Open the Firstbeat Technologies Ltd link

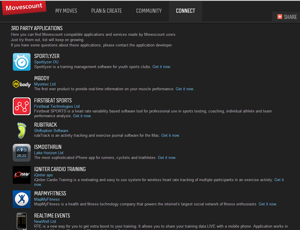point(57,106)
